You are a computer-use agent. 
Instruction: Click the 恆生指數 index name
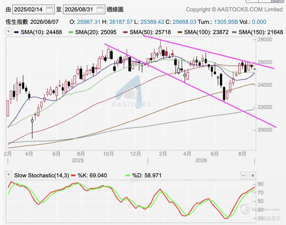coord(17,22)
